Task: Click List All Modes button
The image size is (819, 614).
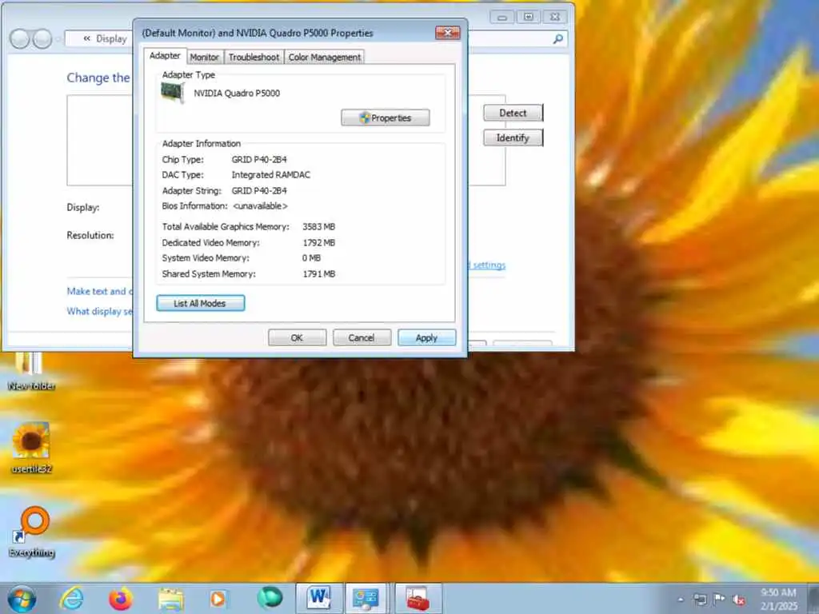Action: tap(201, 303)
